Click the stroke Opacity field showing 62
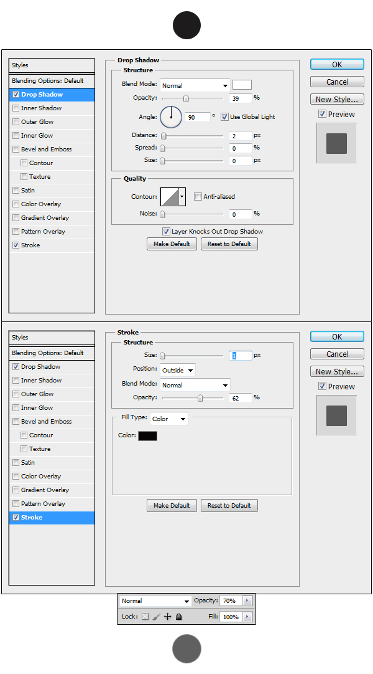373x674 pixels. (240, 398)
